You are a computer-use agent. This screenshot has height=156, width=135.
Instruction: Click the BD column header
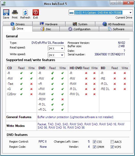point(103,68)
